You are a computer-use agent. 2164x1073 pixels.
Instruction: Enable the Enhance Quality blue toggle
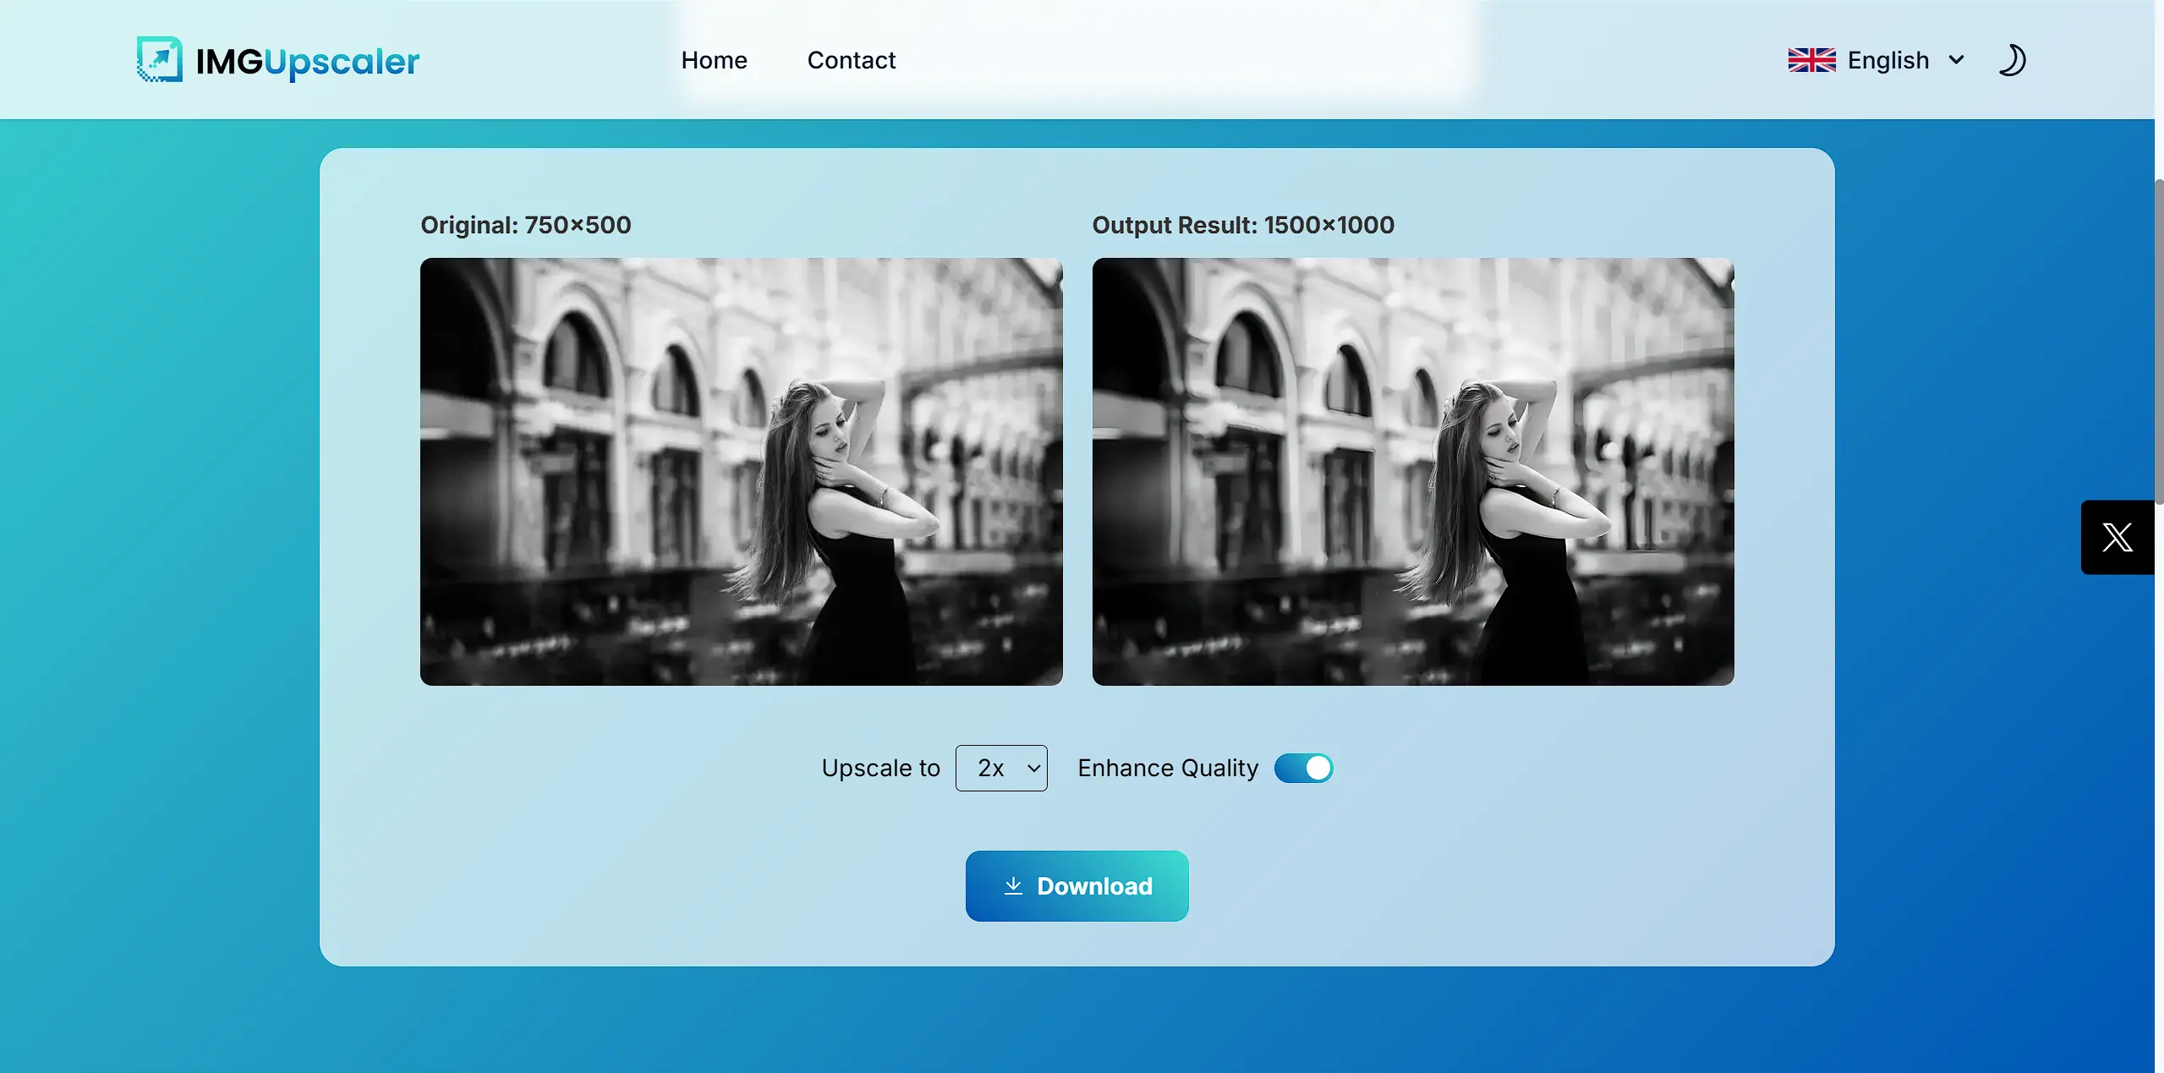click(x=1303, y=767)
